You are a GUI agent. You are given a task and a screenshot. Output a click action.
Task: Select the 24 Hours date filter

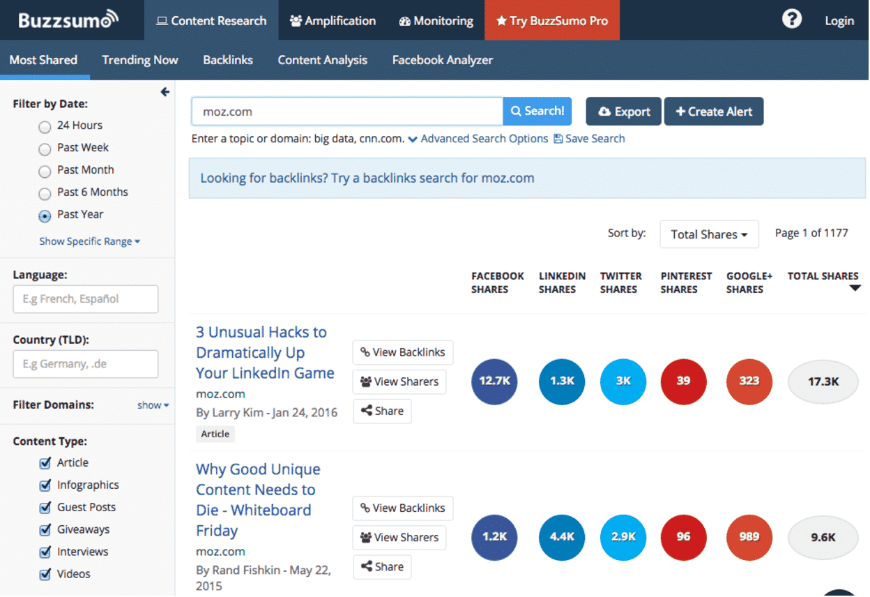(x=45, y=127)
